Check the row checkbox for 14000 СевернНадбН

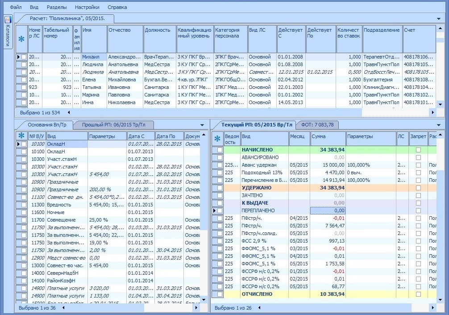click(24, 273)
